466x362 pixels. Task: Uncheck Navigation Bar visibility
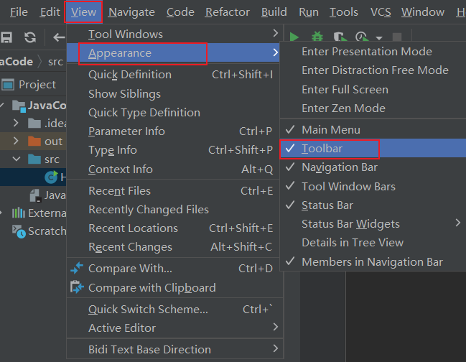coord(339,167)
